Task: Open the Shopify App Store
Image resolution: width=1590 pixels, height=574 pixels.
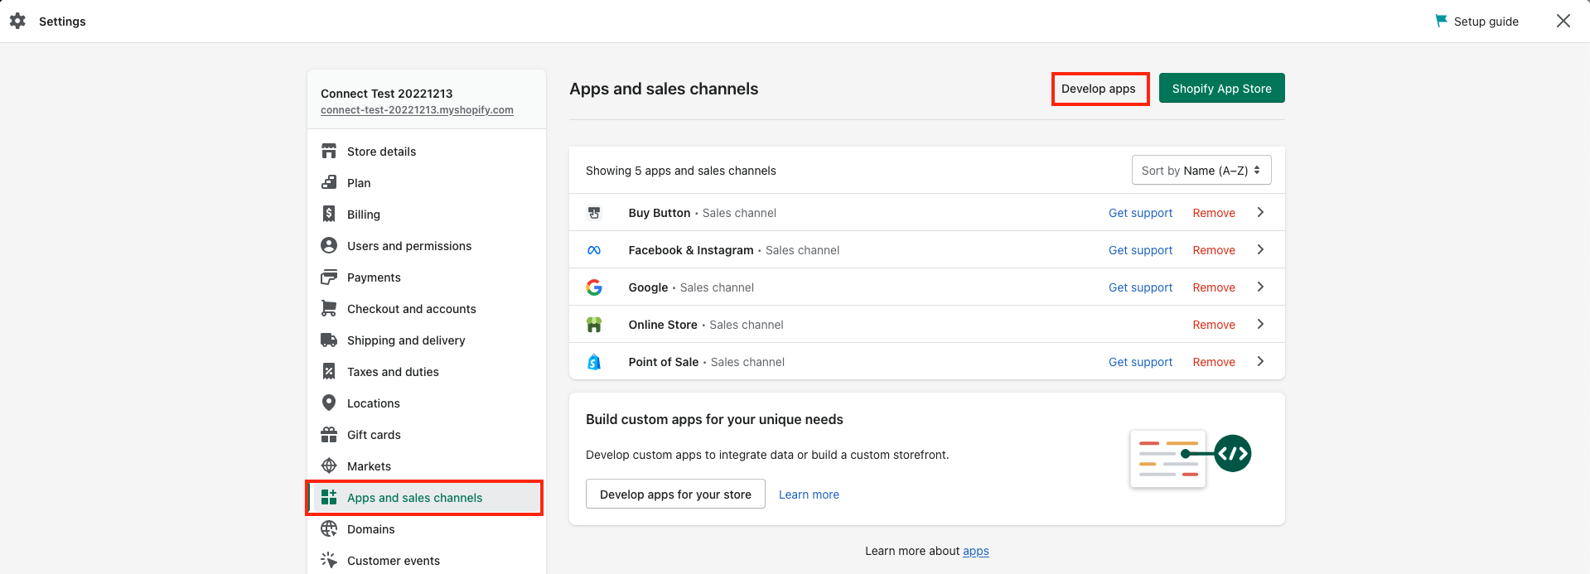Action: 1222,89
